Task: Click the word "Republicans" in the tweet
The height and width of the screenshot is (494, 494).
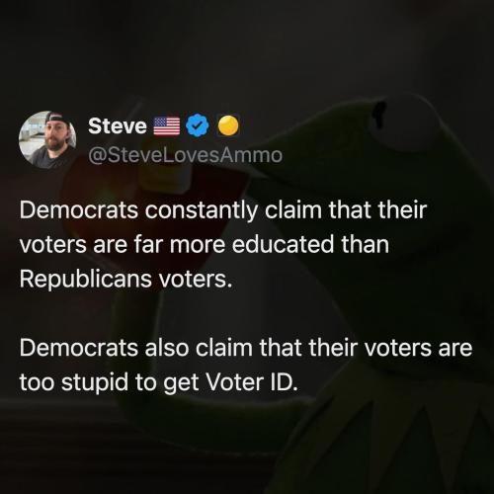Action: [85, 279]
